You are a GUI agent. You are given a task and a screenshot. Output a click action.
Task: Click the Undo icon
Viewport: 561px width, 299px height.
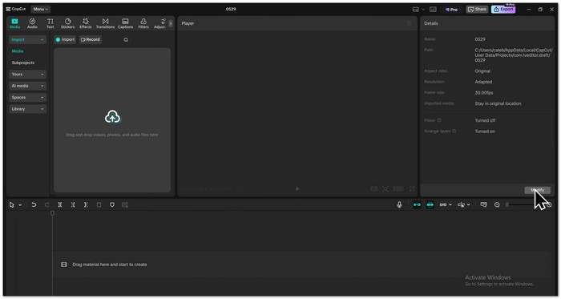tap(34, 205)
